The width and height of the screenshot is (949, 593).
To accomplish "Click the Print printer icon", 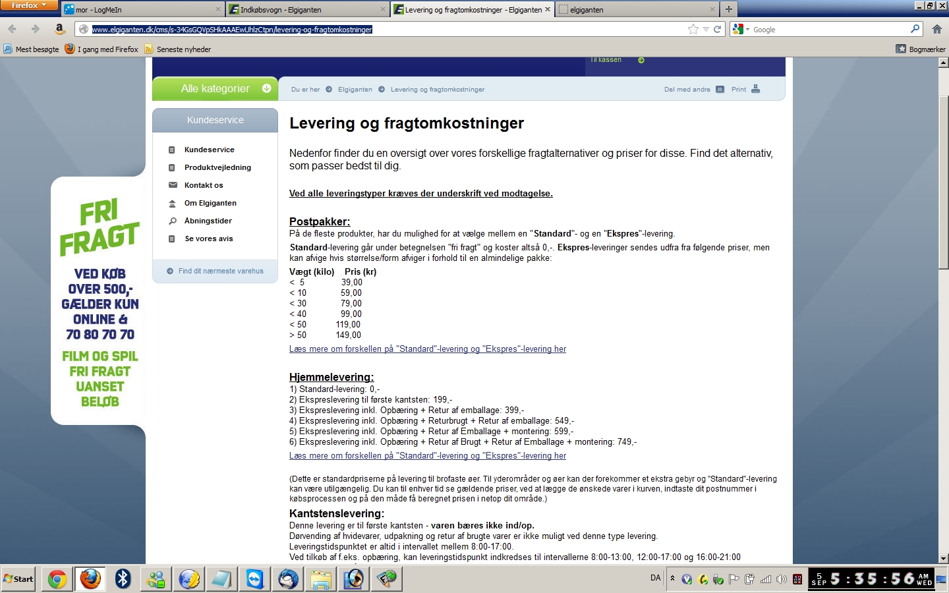I will coord(755,89).
